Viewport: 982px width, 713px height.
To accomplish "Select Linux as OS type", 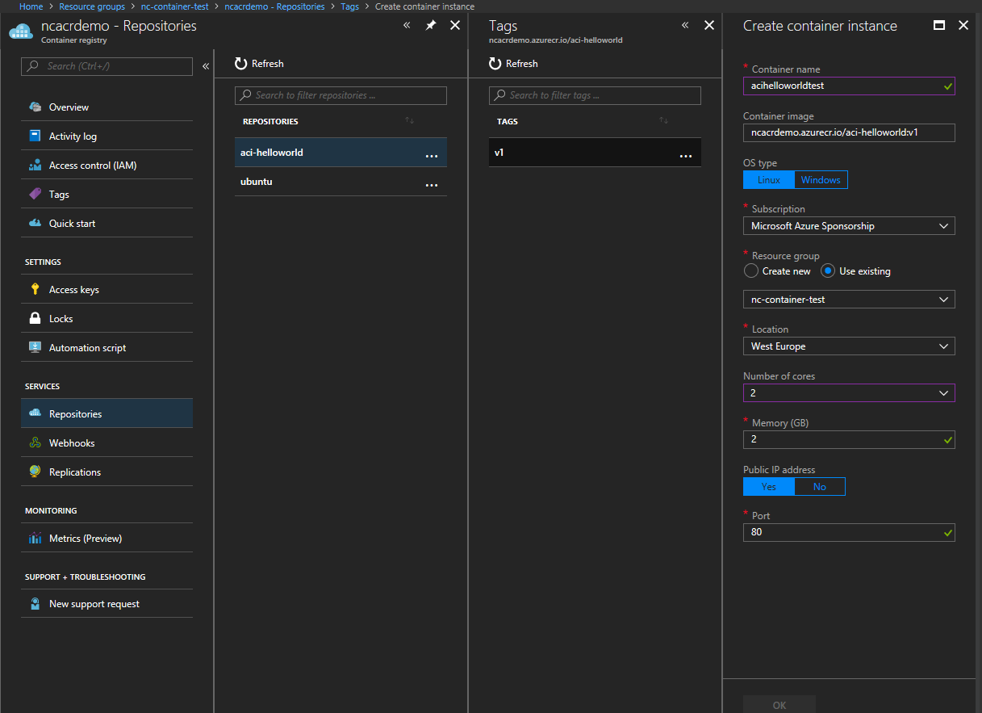I will 769,180.
